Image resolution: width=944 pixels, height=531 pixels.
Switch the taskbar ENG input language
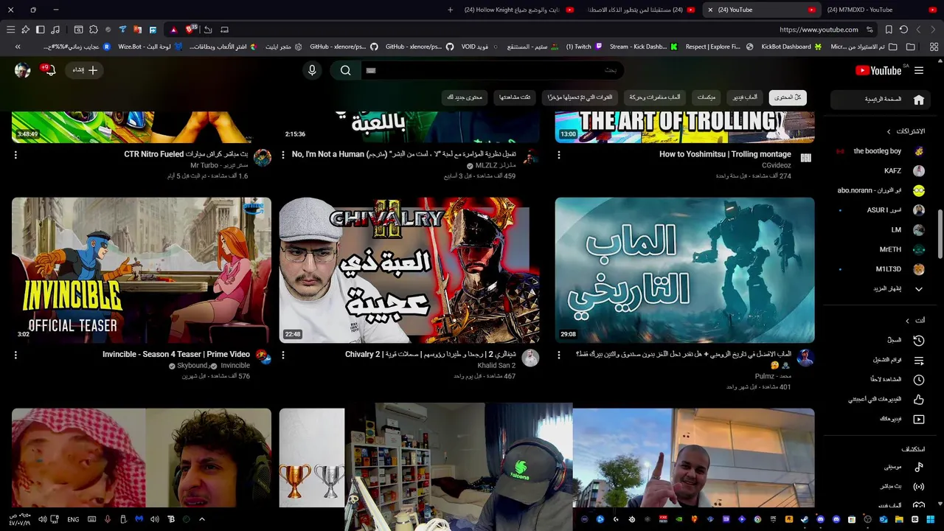click(x=73, y=519)
